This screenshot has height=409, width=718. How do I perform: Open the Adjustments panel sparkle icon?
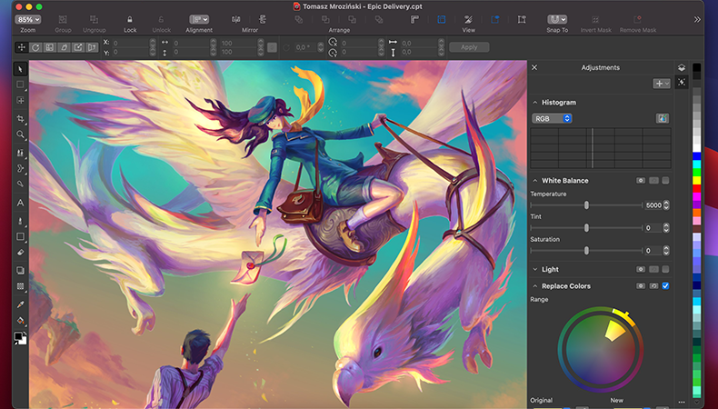pos(682,83)
